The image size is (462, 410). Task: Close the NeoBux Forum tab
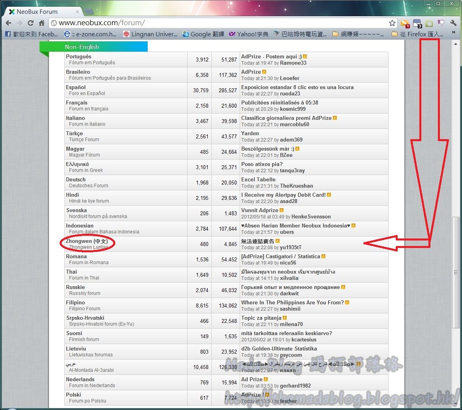pyautogui.click(x=77, y=12)
